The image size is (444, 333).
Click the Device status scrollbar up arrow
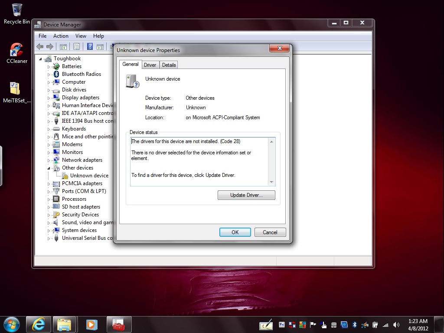click(x=271, y=142)
